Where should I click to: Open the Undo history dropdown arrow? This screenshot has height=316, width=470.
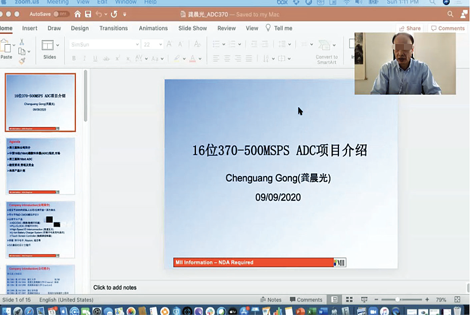click(x=106, y=14)
